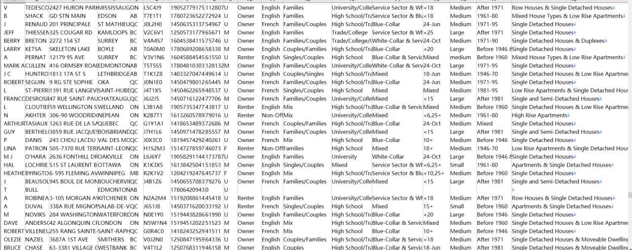Image resolution: width=632 pixels, height=250 pixels.
Task: Select postal code cell T7E1T1
Action: tap(156, 16)
